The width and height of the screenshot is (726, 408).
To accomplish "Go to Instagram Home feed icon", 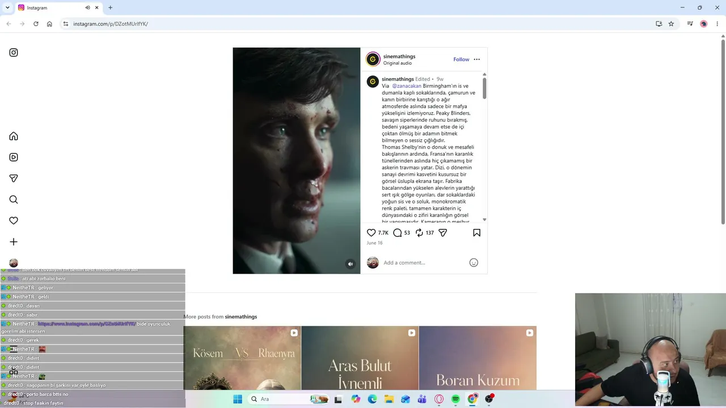I will click(14, 136).
